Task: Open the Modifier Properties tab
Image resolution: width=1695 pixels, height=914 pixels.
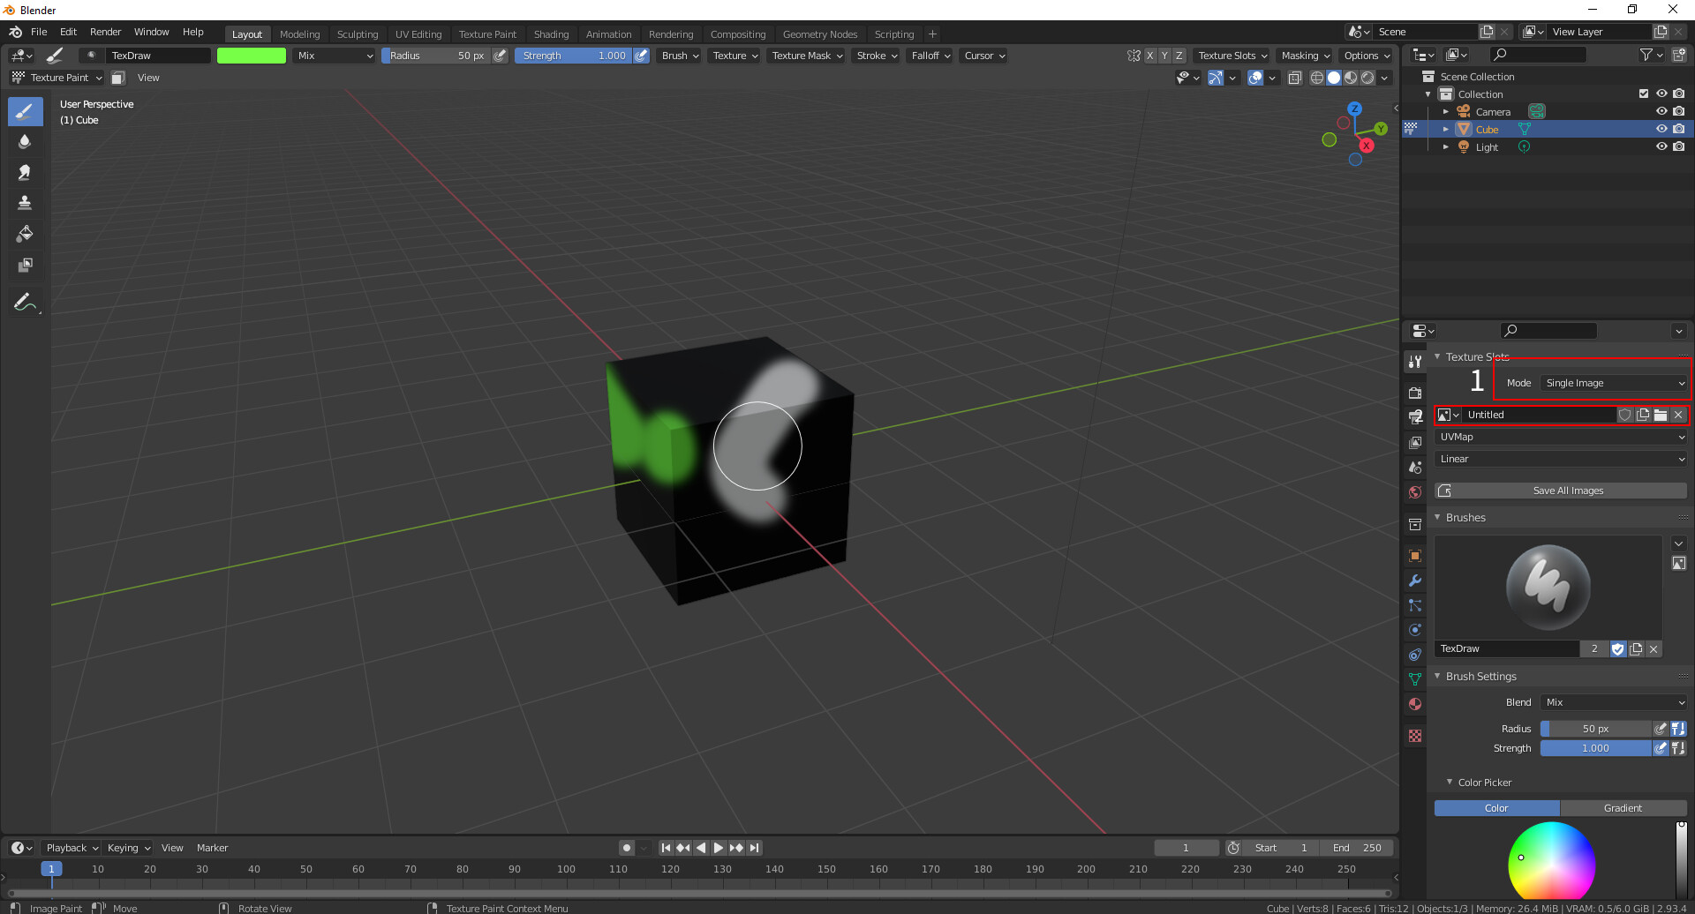Action: click(x=1415, y=580)
